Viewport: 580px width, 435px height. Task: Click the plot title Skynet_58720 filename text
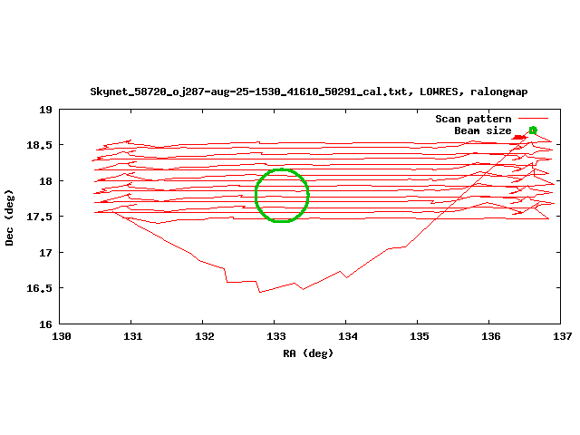[309, 92]
